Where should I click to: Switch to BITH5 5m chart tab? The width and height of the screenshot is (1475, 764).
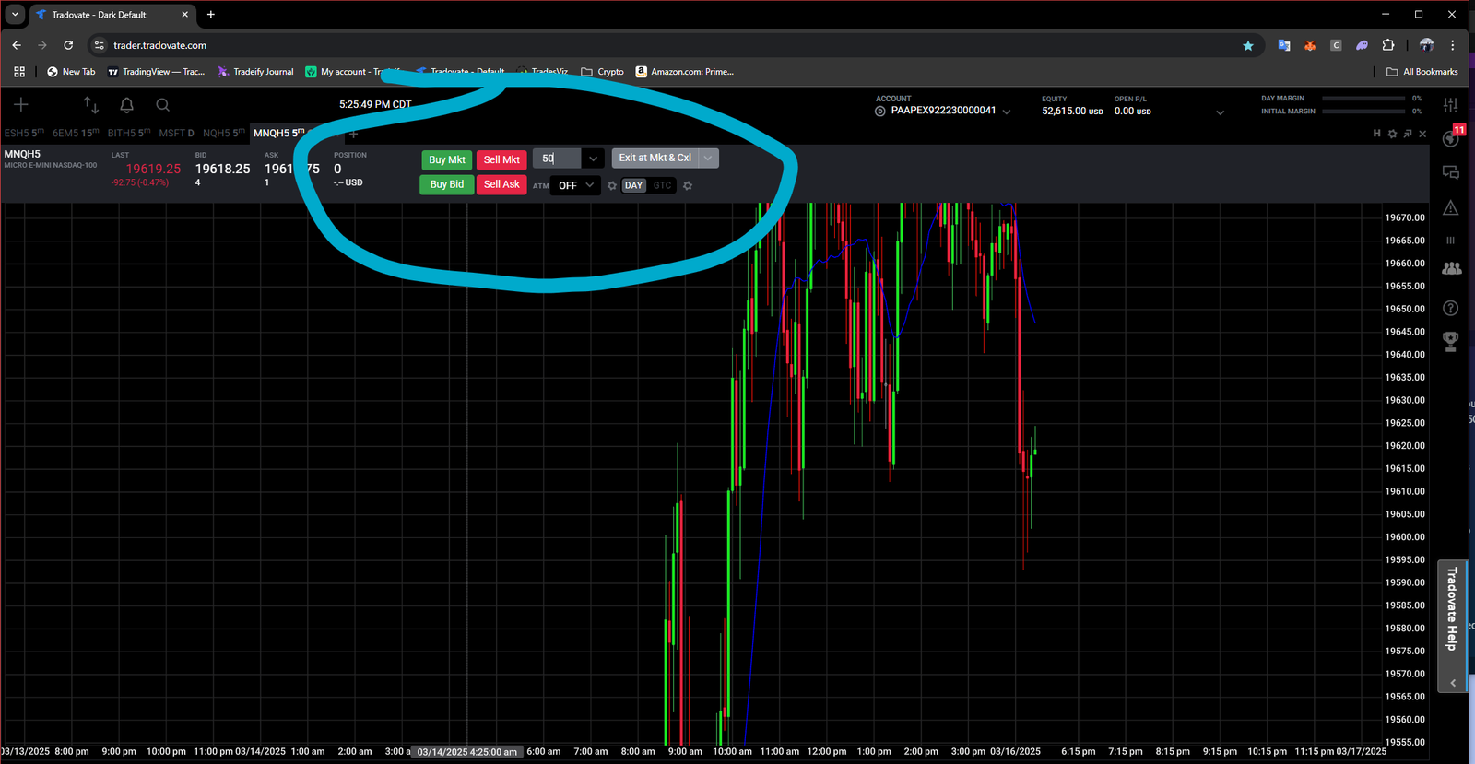(x=129, y=134)
